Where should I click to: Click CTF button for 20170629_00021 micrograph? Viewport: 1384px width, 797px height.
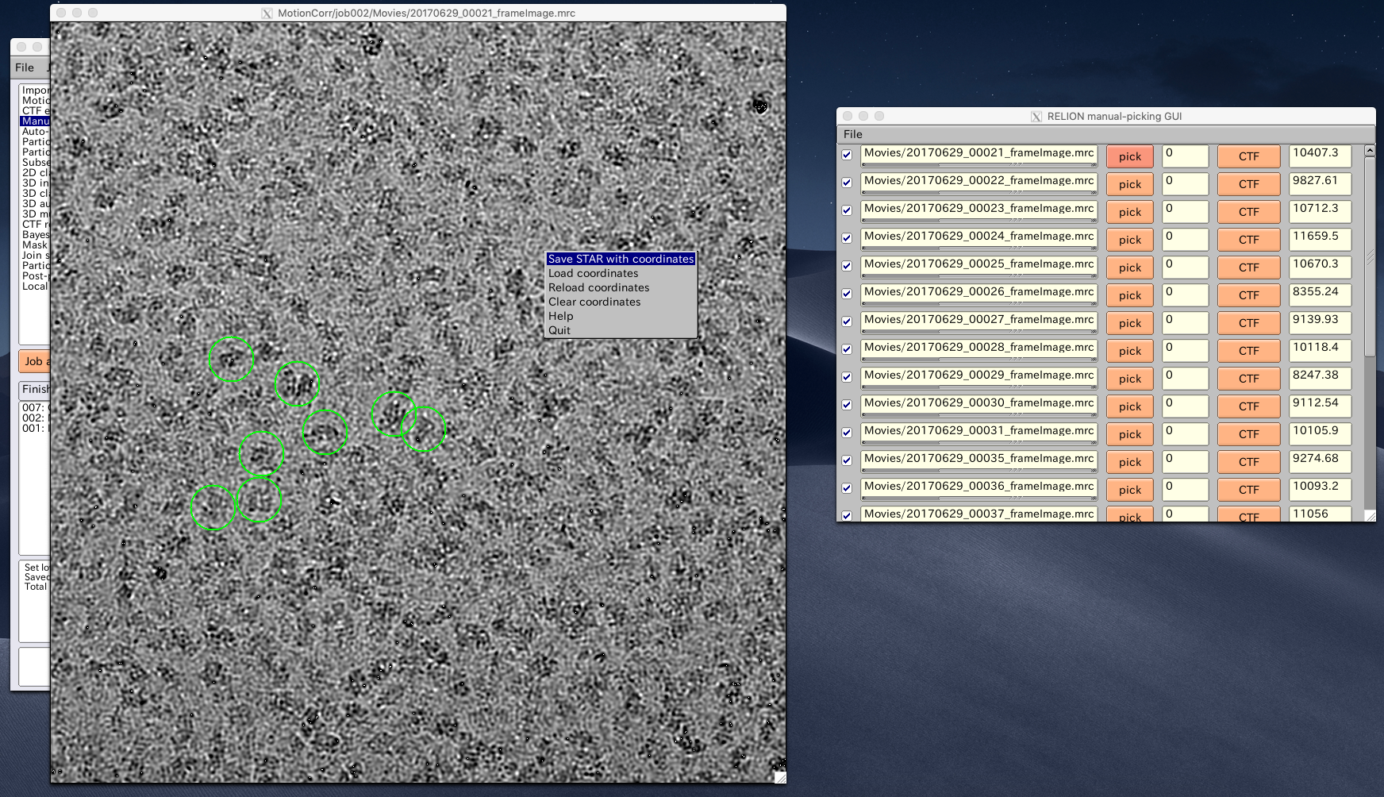click(x=1249, y=156)
